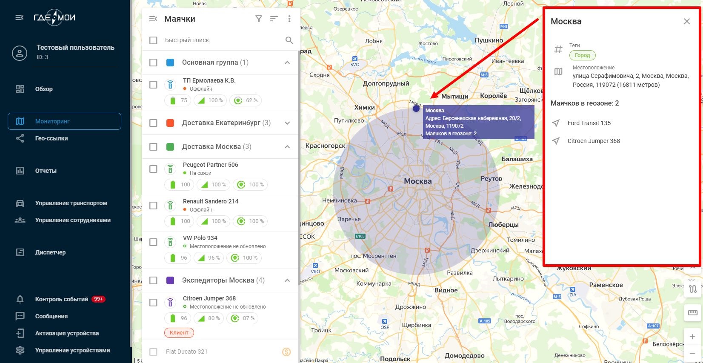Zoom in the map with plus button
The width and height of the screenshot is (703, 363).
tap(692, 337)
